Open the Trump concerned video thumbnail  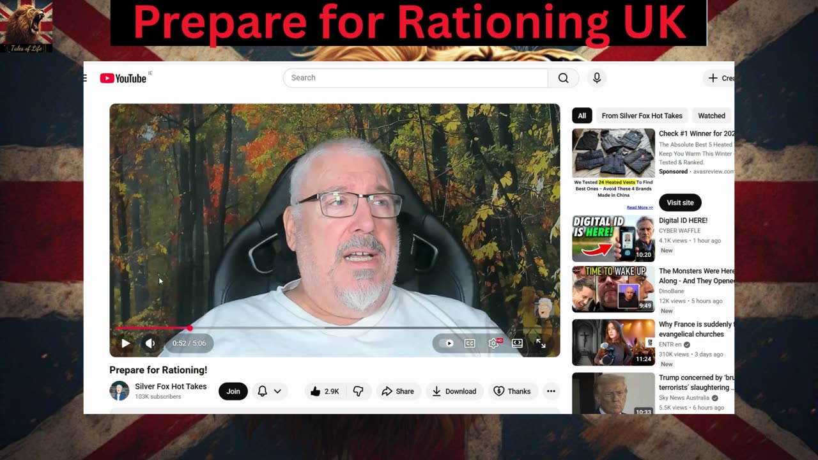click(x=613, y=393)
